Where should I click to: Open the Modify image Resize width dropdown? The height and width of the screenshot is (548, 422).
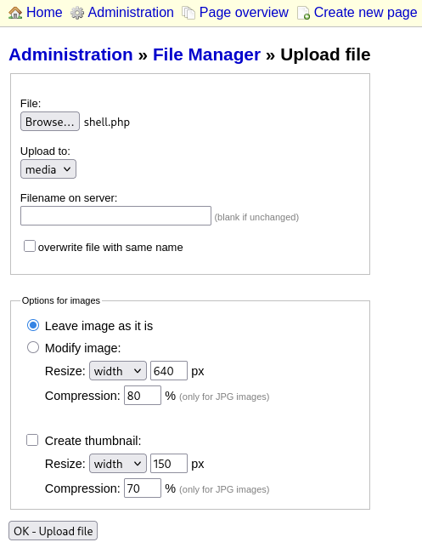(118, 370)
